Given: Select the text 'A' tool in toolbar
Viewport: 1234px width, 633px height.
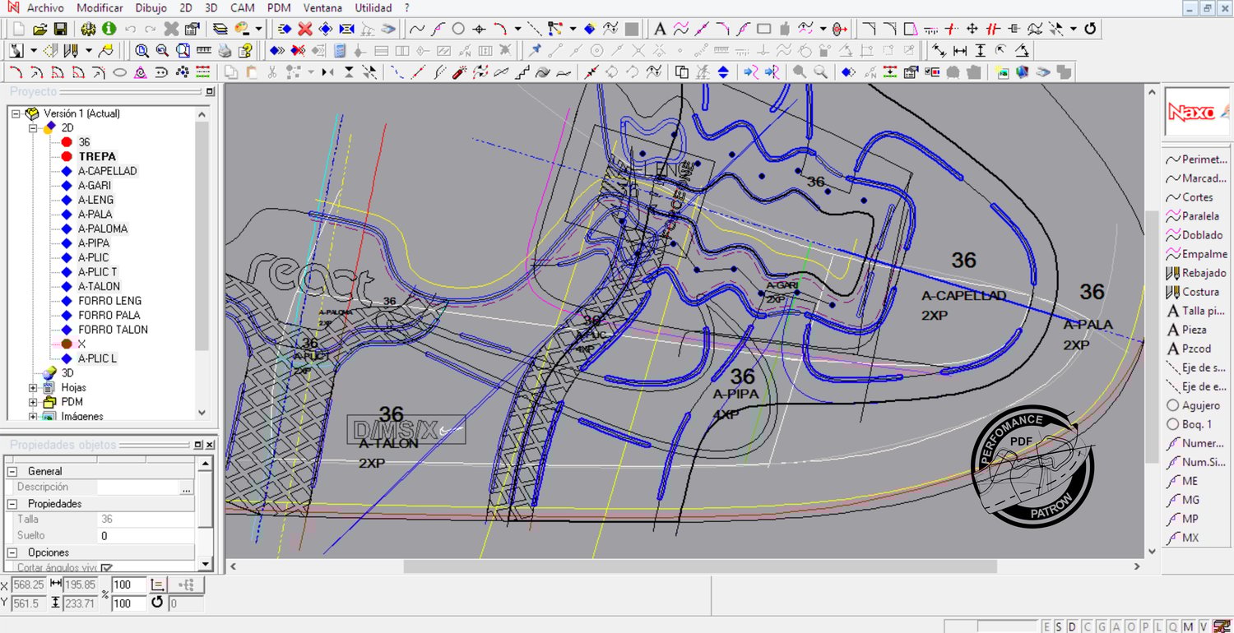Looking at the screenshot, I should [660, 29].
